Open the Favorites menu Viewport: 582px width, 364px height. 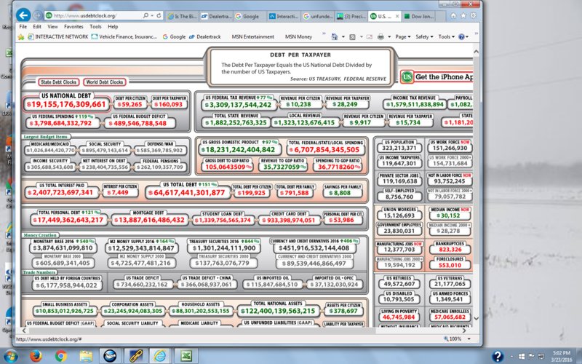(x=73, y=27)
